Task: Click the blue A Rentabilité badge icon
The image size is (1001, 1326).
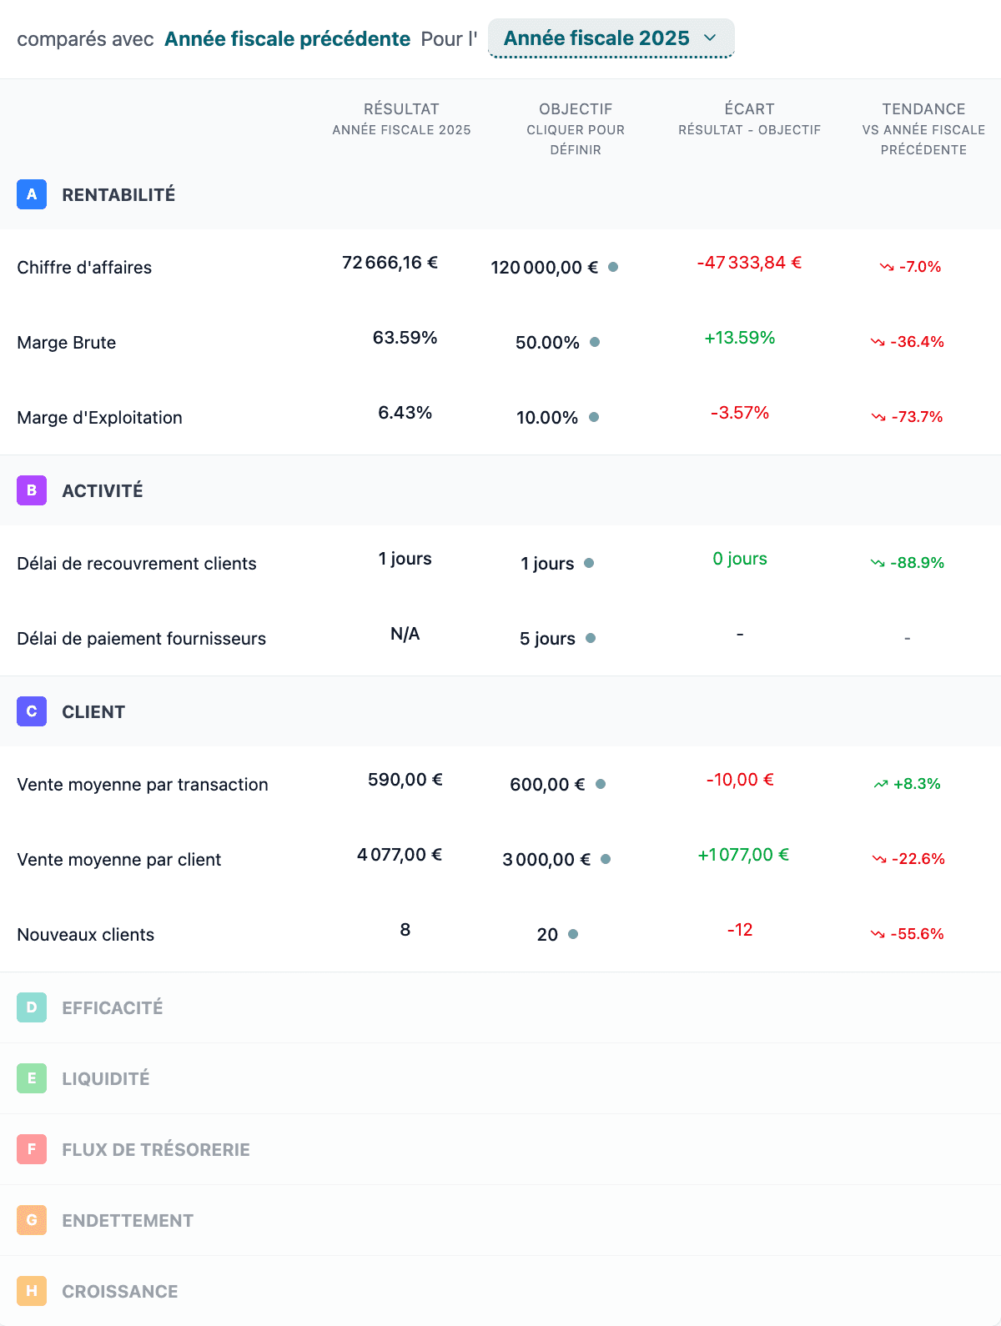Action: click(x=32, y=194)
